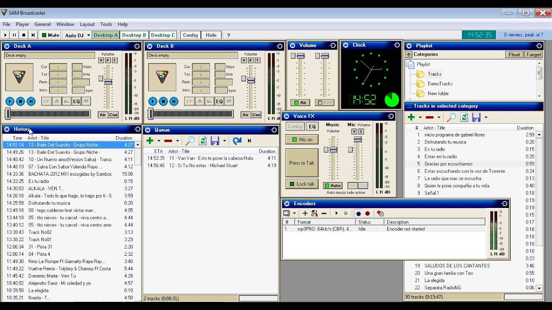552x310 pixels.
Task: Remove tracks from Queue with red minus
Action: click(x=168, y=141)
